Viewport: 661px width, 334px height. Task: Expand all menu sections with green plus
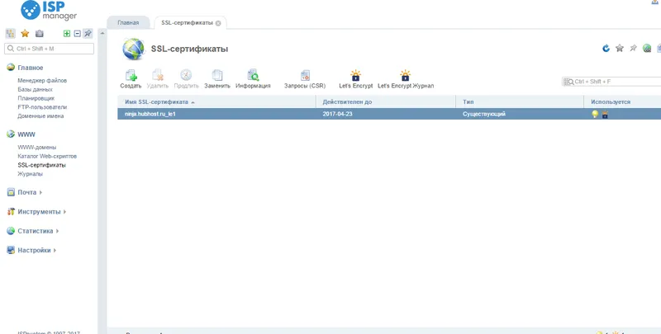tap(67, 34)
